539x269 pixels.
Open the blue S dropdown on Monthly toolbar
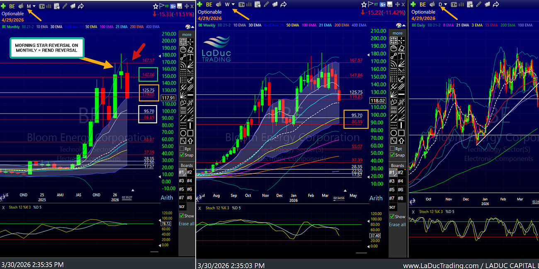point(173,6)
